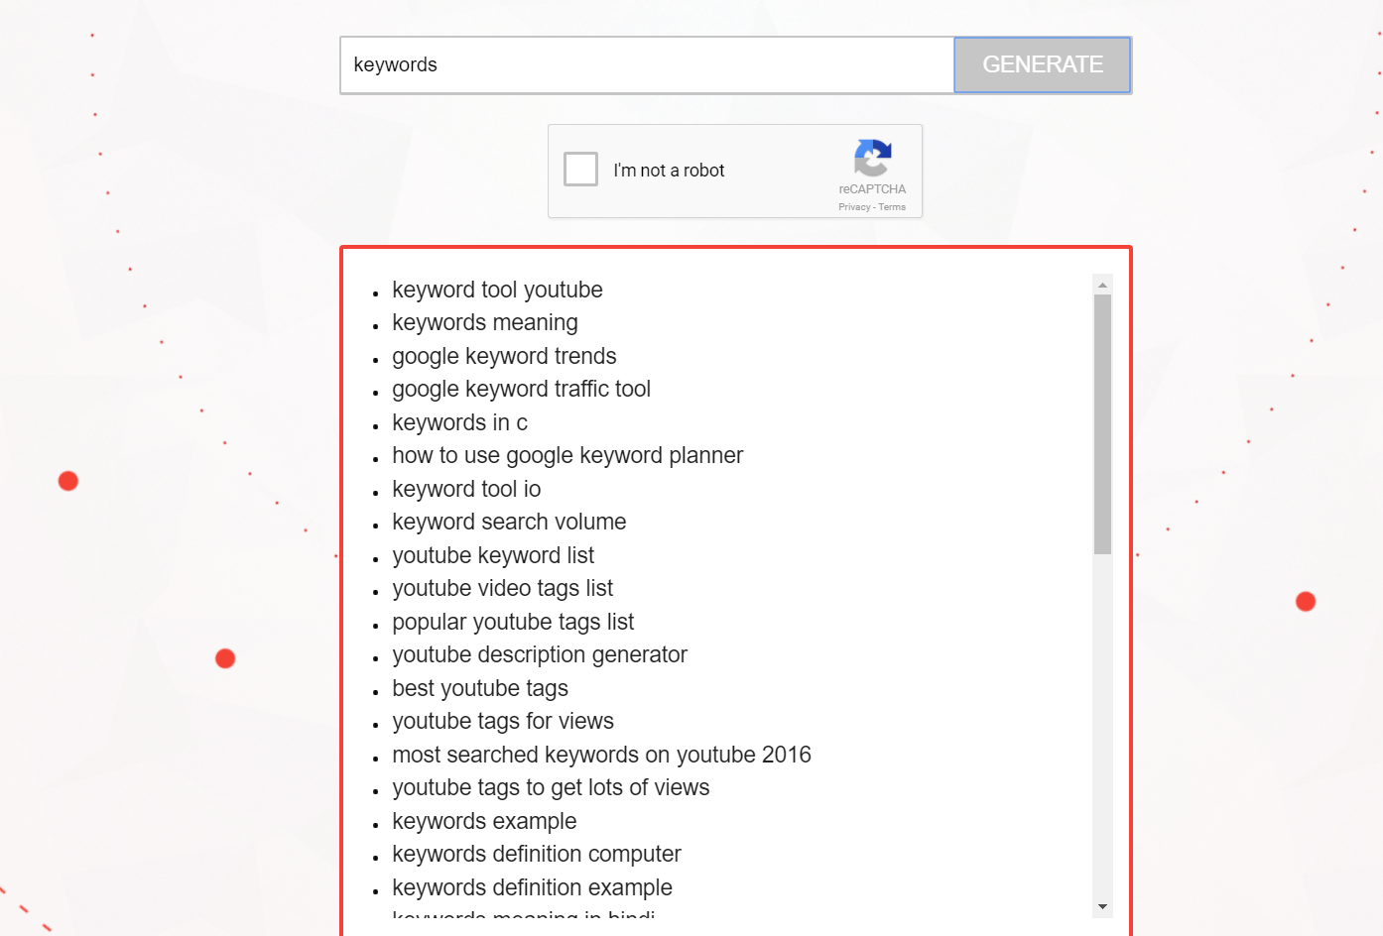Open the reCAPTCHA Terms link
This screenshot has height=936, width=1383.
[x=892, y=207]
